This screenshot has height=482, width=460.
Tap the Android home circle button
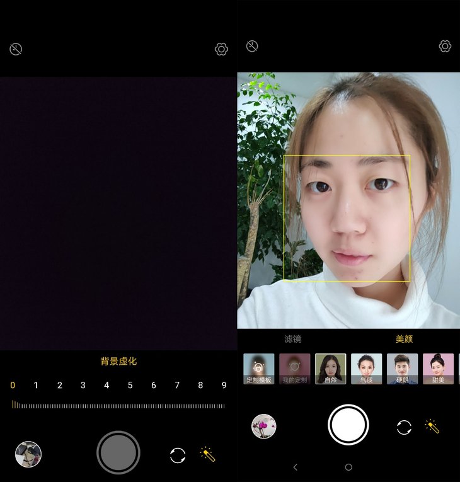pyautogui.click(x=348, y=468)
